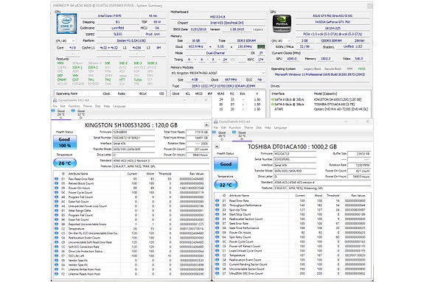Click the Kingston Serial Number field
This screenshot has width=424, height=282.
pos(133,138)
